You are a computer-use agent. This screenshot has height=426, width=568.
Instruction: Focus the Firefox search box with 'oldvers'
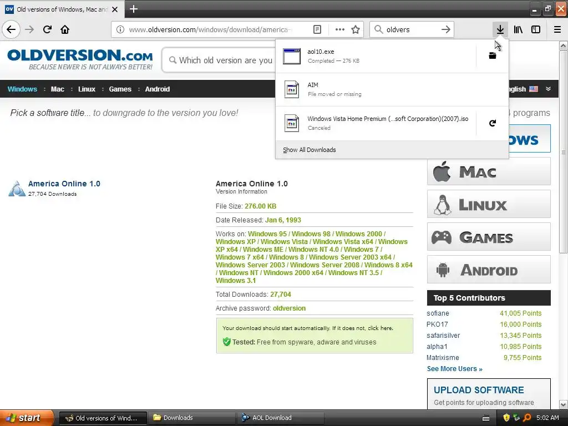pos(411,29)
